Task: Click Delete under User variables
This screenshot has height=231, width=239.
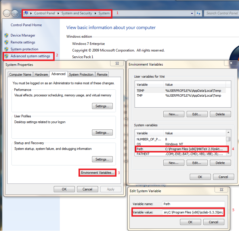Action: [x=220, y=114]
